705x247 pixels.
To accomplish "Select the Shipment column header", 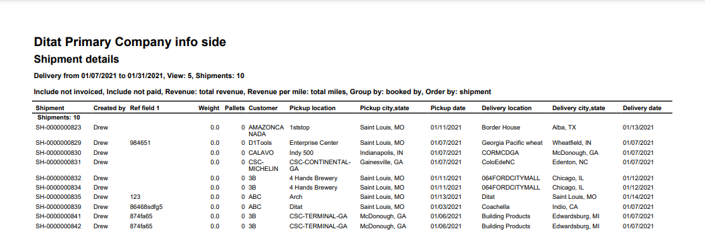I will pyautogui.click(x=50, y=108).
